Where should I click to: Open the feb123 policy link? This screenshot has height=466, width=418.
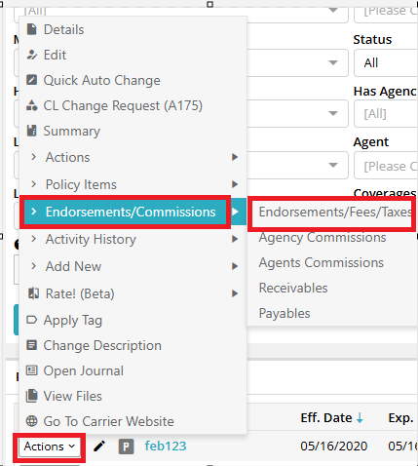tap(166, 446)
